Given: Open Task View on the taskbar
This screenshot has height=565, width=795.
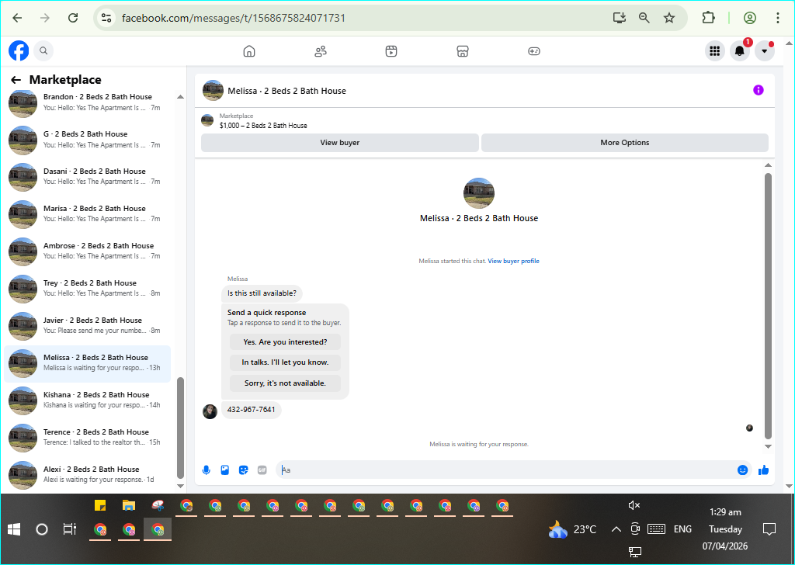Looking at the screenshot, I should (69, 529).
